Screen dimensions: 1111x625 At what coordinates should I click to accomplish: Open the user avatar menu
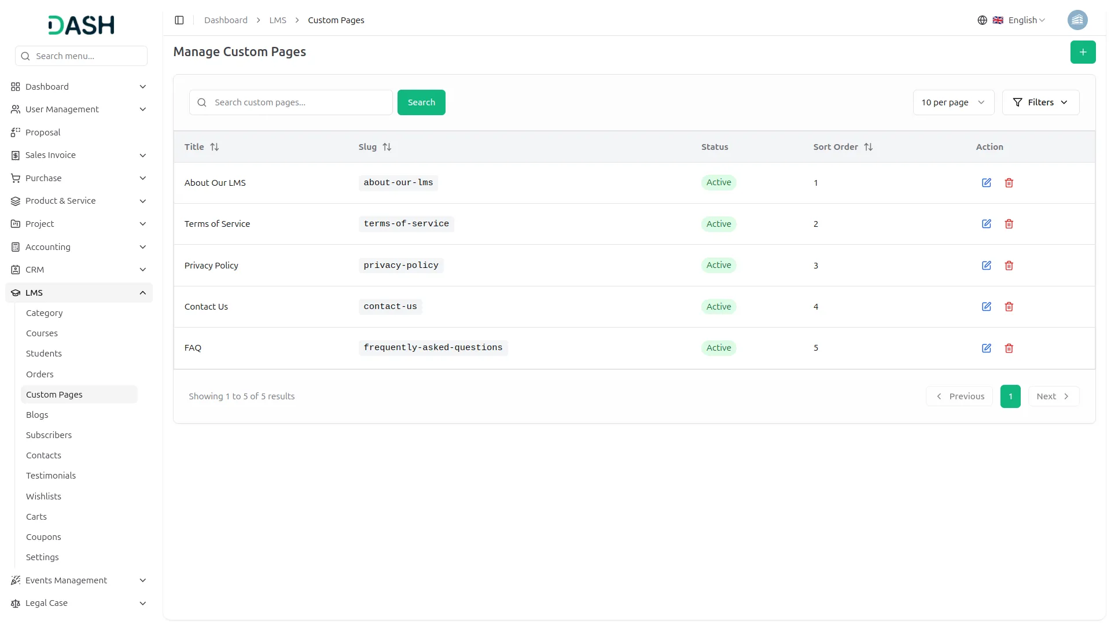click(x=1077, y=20)
